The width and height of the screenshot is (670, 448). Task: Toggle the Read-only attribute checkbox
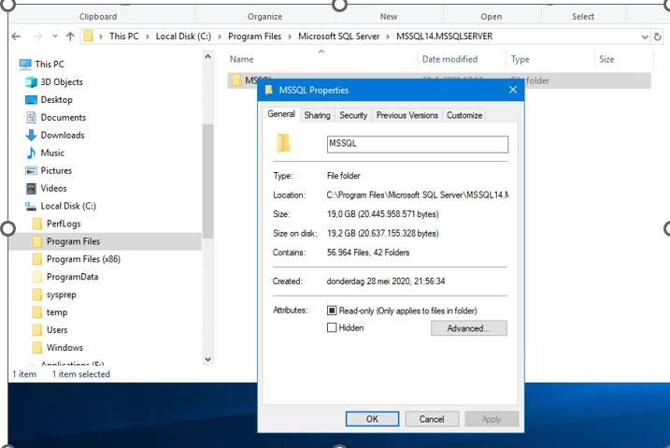332,311
